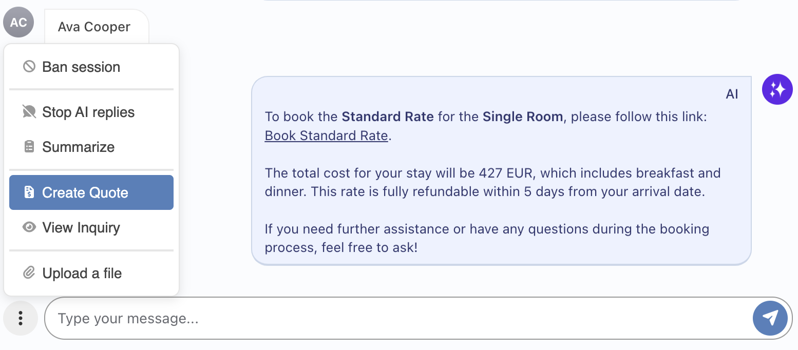Click the ban circle icon beside Ban session
This screenshot has height=350, width=798.
[x=29, y=67]
